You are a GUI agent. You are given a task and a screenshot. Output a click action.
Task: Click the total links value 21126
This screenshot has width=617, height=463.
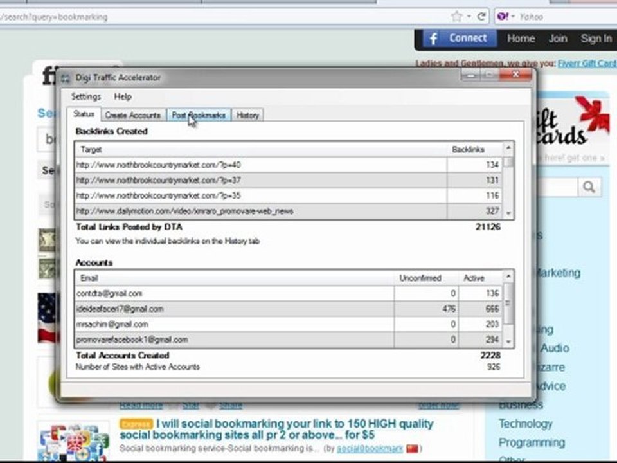tap(488, 227)
